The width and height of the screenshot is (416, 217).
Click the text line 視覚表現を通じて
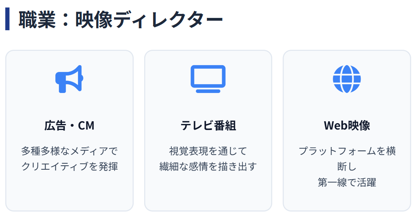click(x=208, y=151)
